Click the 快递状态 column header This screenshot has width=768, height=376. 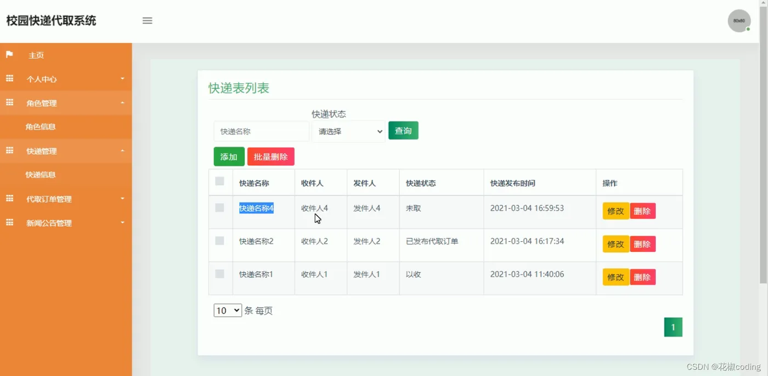421,183
